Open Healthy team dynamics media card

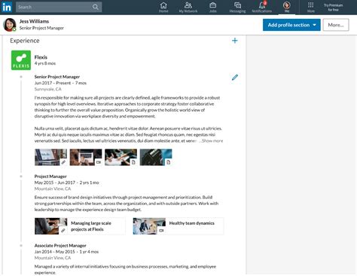pyautogui.click(x=178, y=226)
